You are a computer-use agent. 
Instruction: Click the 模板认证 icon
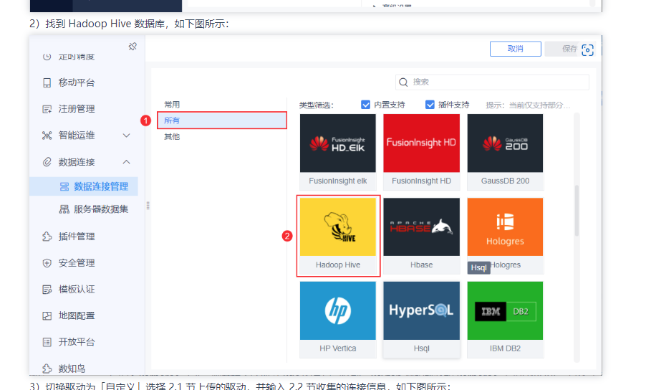[47, 290]
